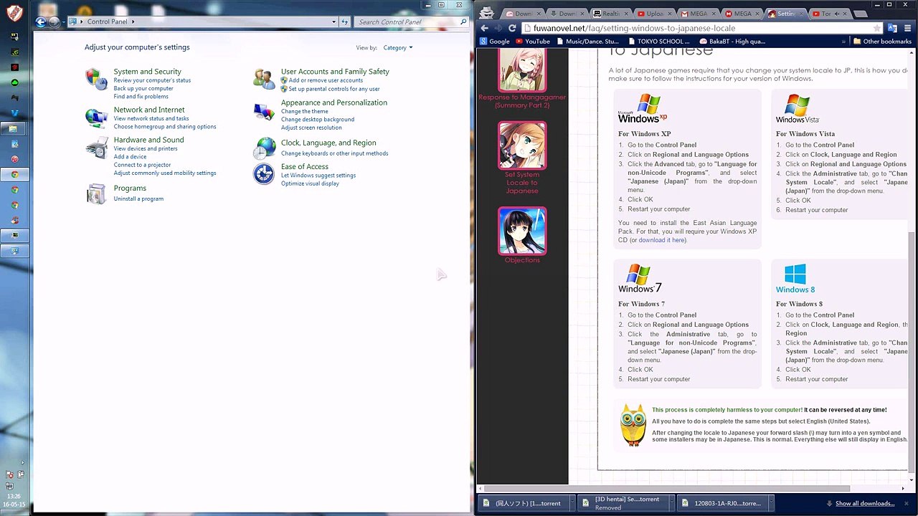Screen dimensions: 918x516
Task: Open the TOKYO SCHOOL bookmark
Action: tap(658, 42)
